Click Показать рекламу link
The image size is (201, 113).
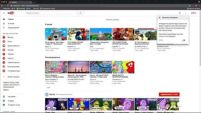(112, 20)
